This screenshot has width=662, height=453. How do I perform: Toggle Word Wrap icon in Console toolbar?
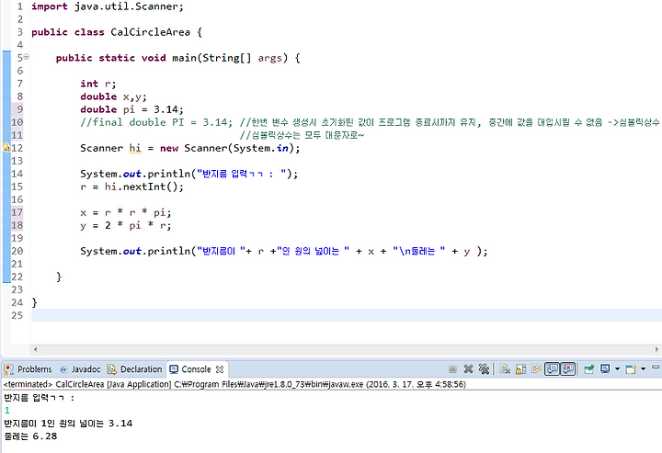[536, 369]
